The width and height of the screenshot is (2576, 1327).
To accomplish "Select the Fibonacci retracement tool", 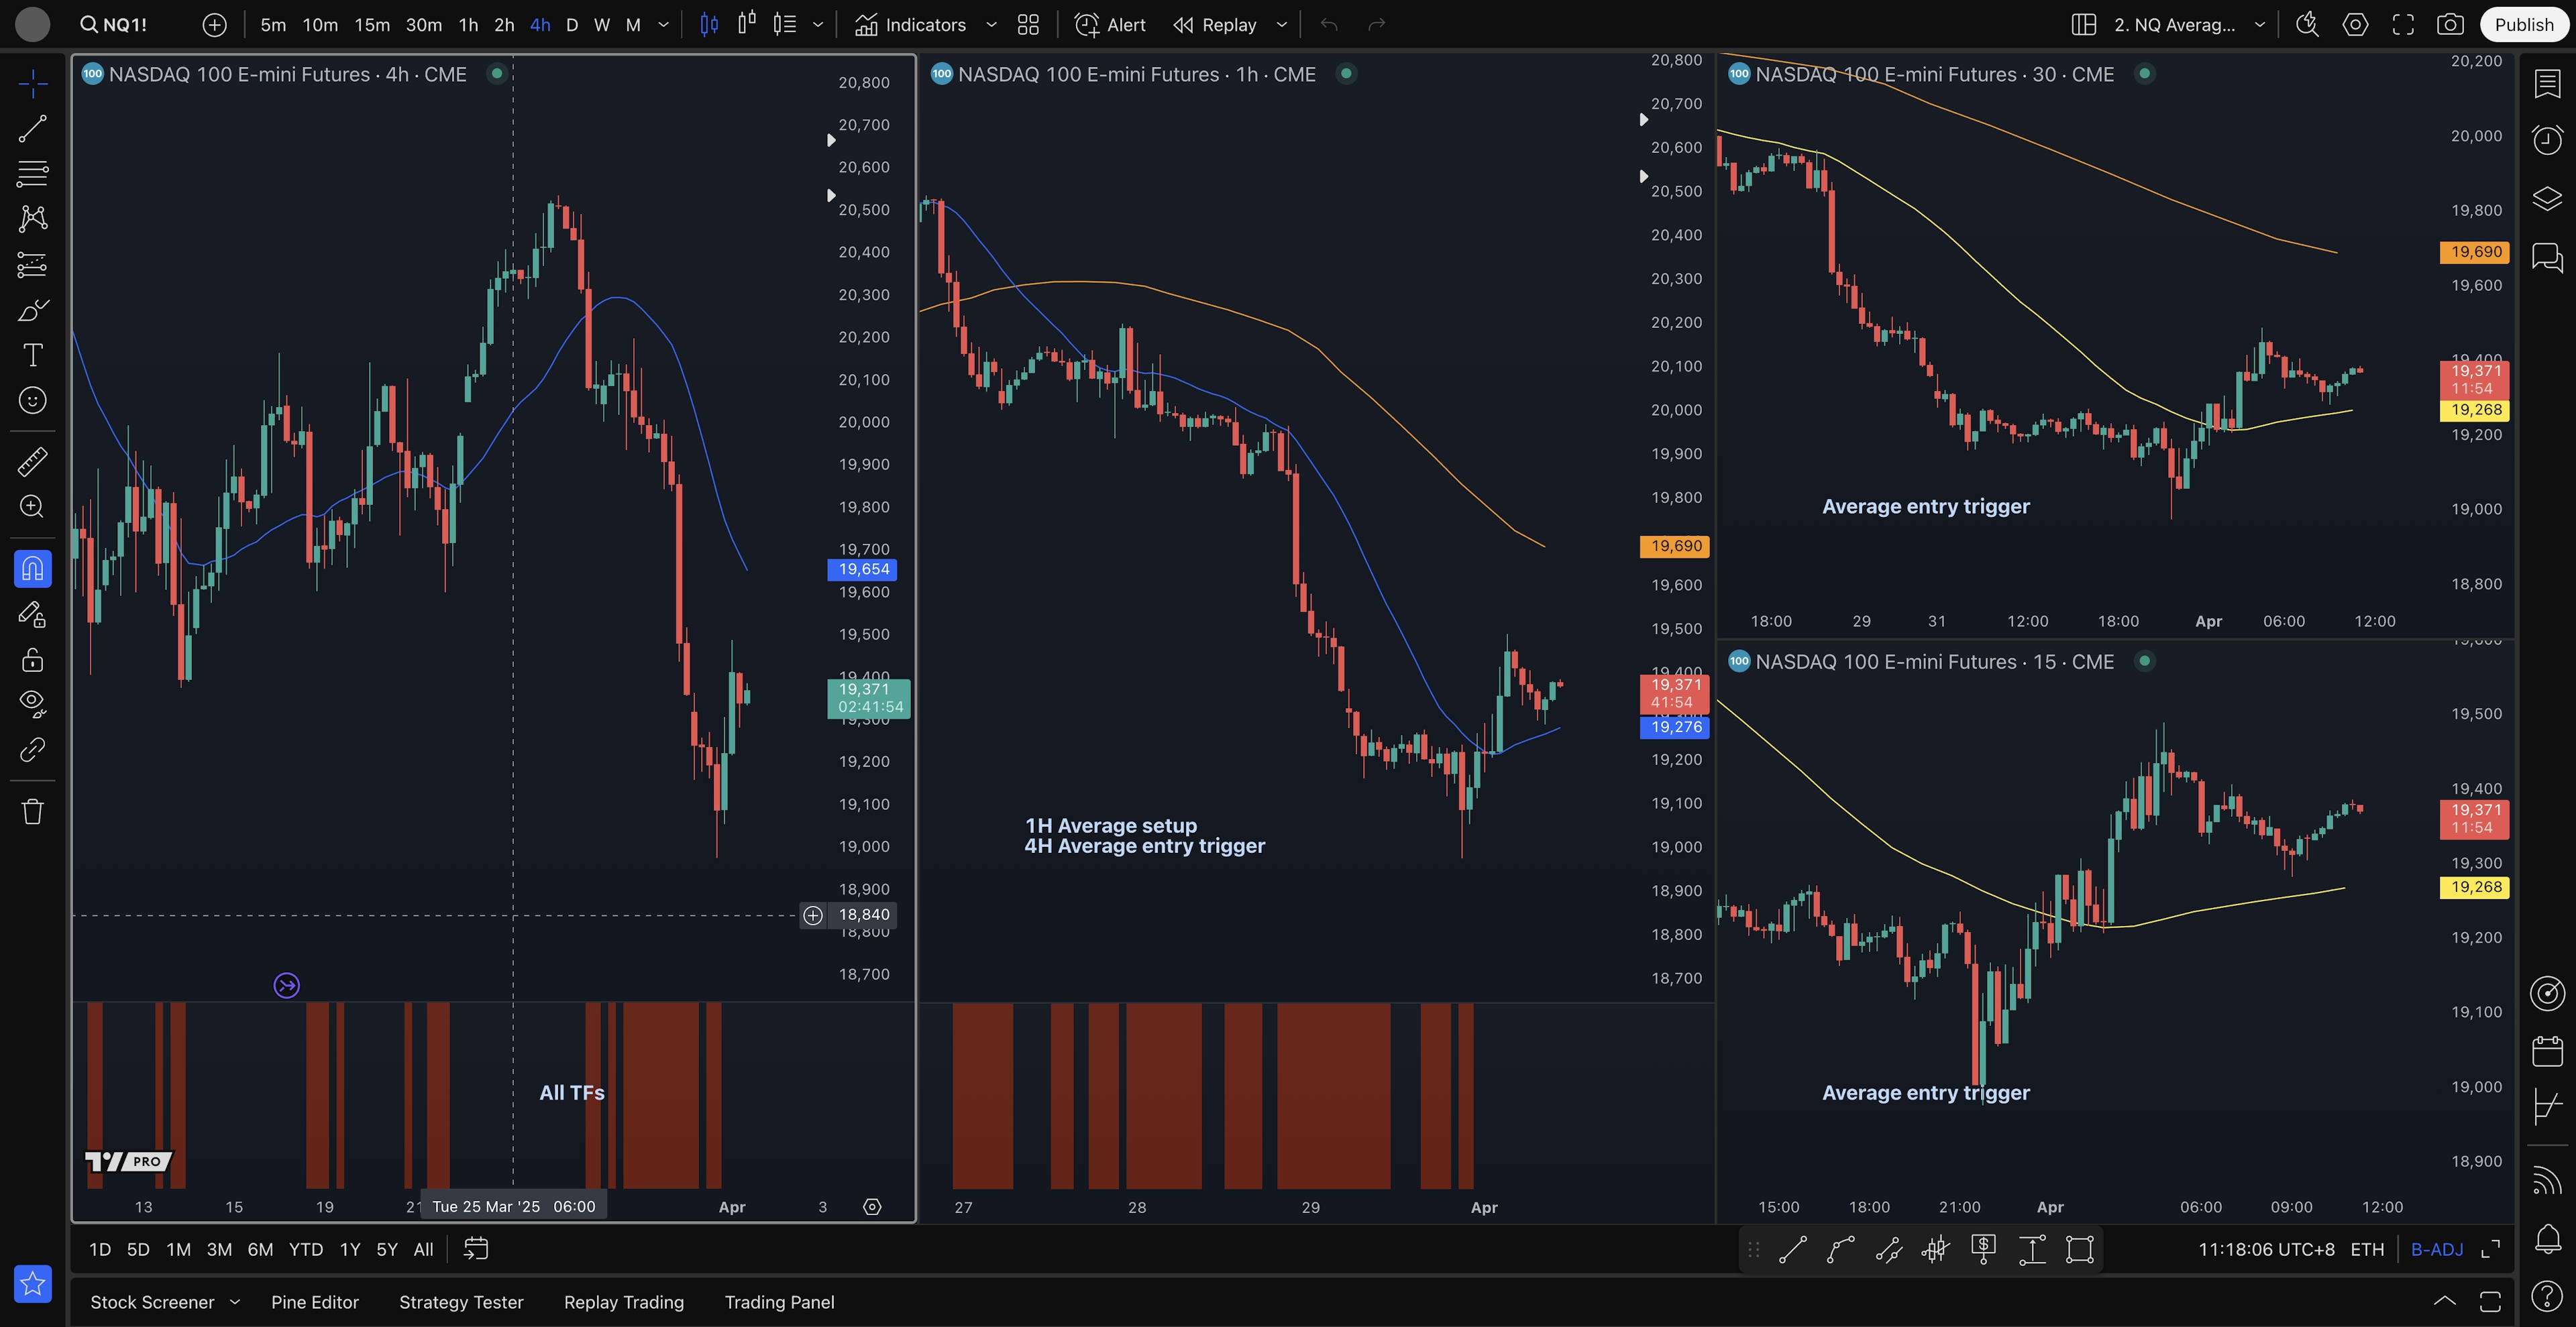I will 32,174.
